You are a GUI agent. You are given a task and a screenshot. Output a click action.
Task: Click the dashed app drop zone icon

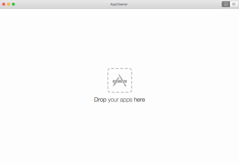click(120, 80)
